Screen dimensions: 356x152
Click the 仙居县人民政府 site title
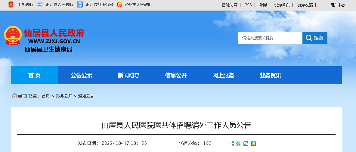point(54,33)
